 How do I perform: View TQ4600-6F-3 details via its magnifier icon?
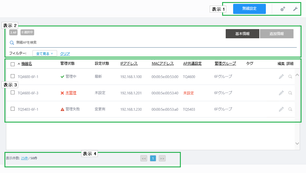[x=290, y=93]
